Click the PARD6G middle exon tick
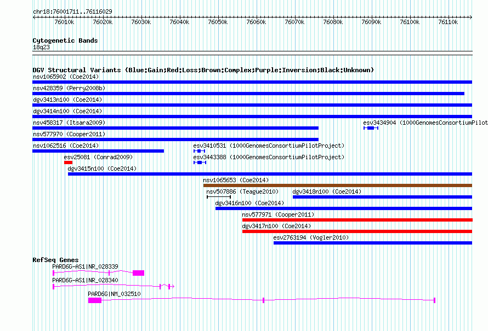 point(264,300)
